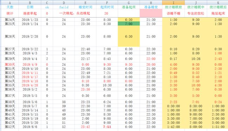Screen dimensions: 228x131
Task: Click the red date 2019/4/9
Action: point(30,64)
